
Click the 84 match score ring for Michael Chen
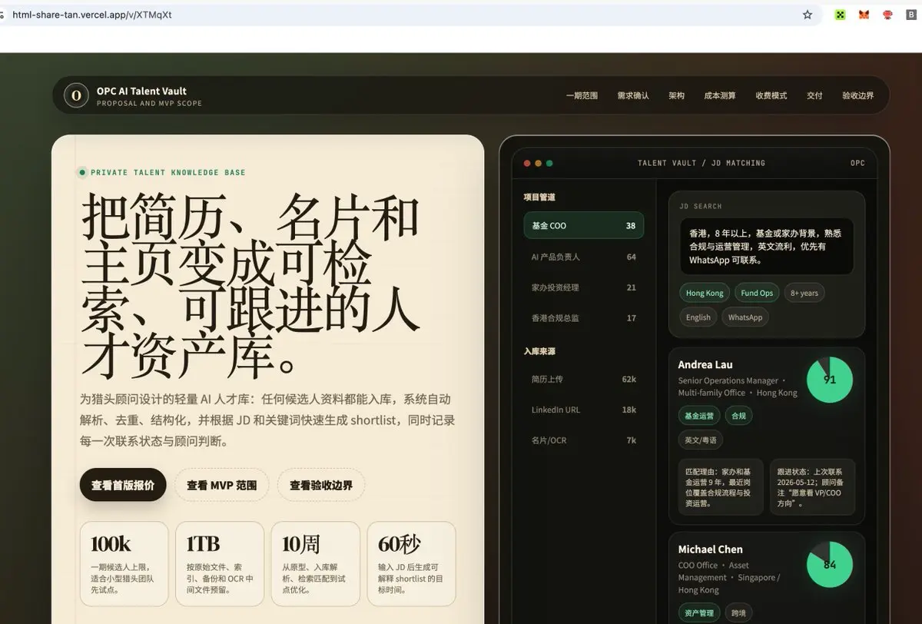coord(830,564)
